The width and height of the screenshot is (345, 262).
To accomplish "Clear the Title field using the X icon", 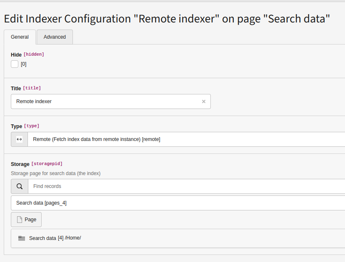I will pyautogui.click(x=203, y=101).
